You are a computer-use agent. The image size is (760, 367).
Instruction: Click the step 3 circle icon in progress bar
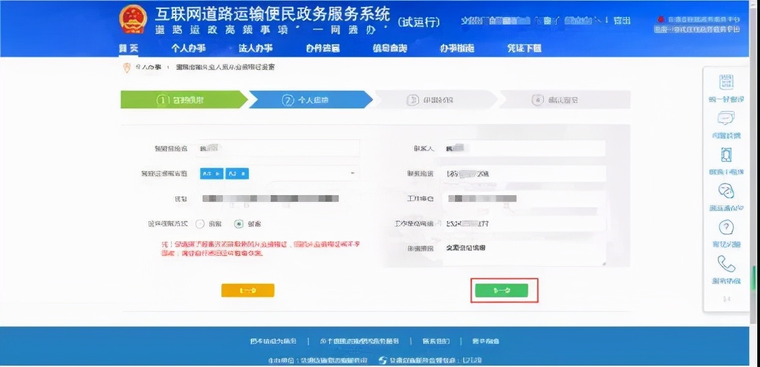tap(413, 100)
